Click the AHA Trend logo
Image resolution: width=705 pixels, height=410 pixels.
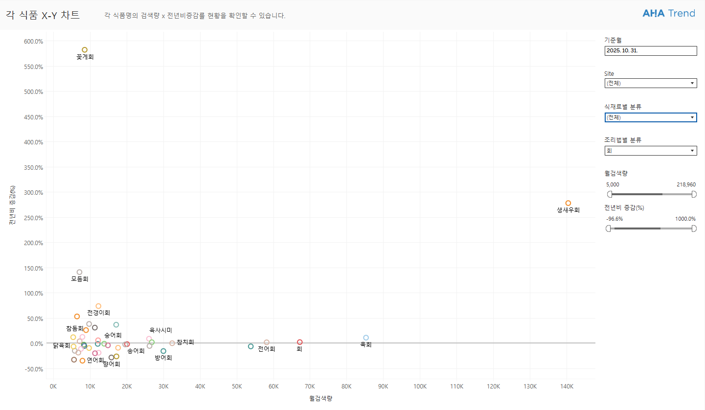(668, 13)
